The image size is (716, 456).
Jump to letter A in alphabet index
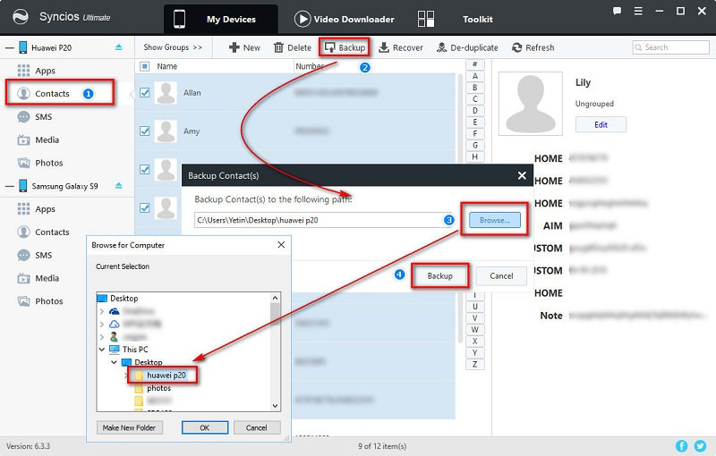coord(475,76)
